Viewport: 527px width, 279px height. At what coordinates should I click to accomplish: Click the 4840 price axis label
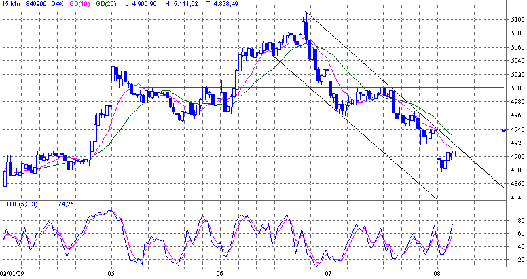pos(517,198)
